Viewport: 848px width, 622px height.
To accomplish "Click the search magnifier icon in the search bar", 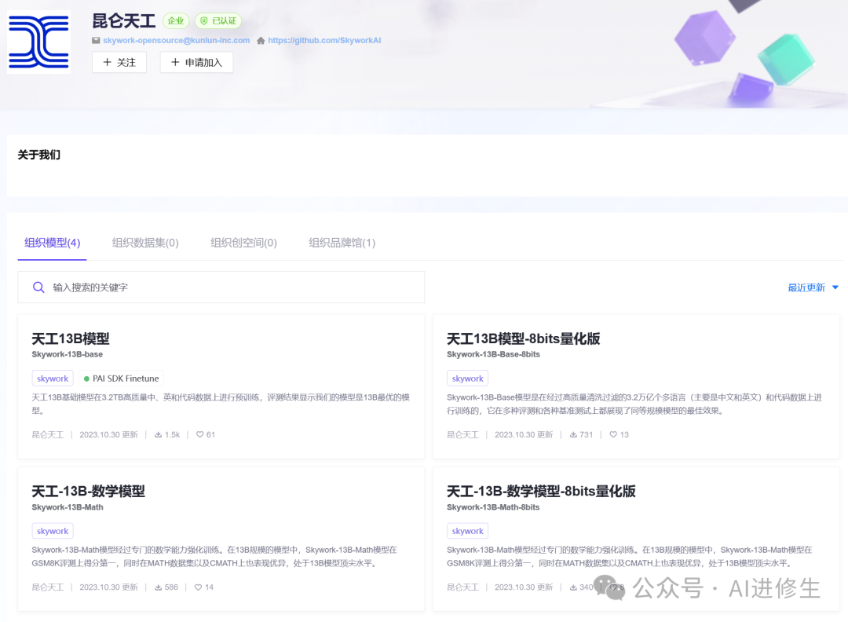I will (38, 287).
